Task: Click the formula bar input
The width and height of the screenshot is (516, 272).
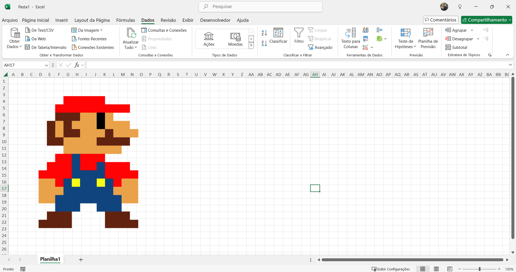Action: click(x=297, y=65)
